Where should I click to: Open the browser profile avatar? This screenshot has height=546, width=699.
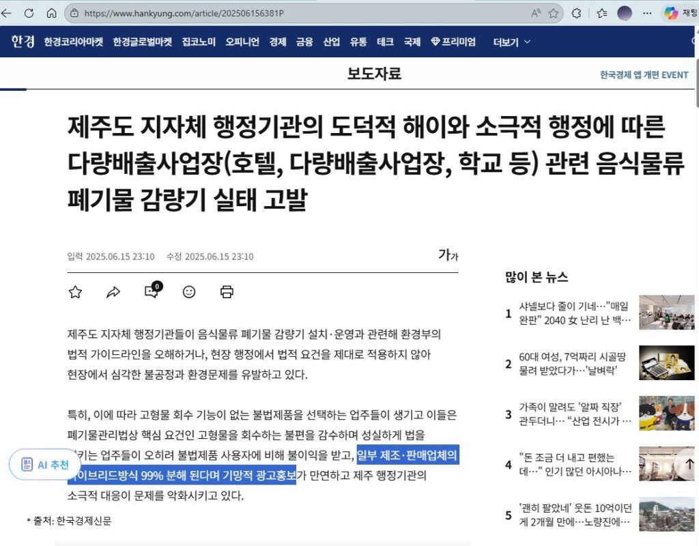click(x=625, y=14)
